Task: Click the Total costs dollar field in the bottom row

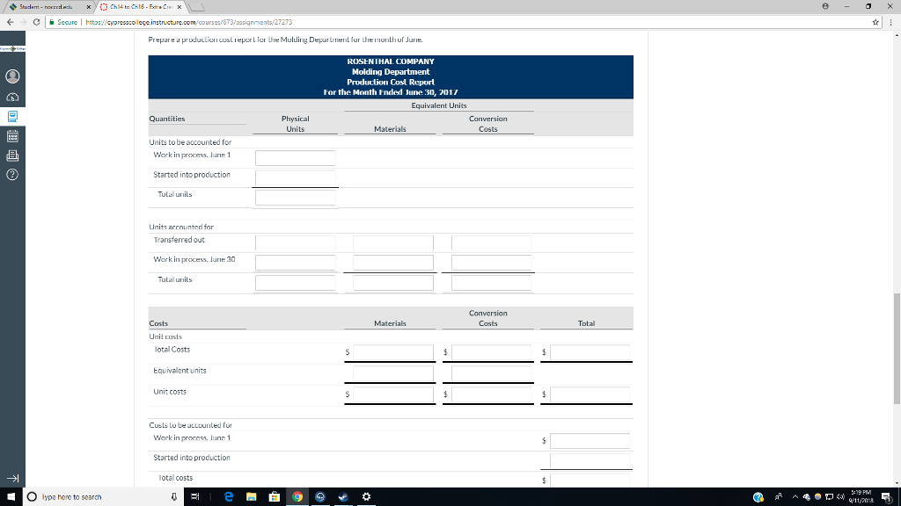Action: [590, 481]
